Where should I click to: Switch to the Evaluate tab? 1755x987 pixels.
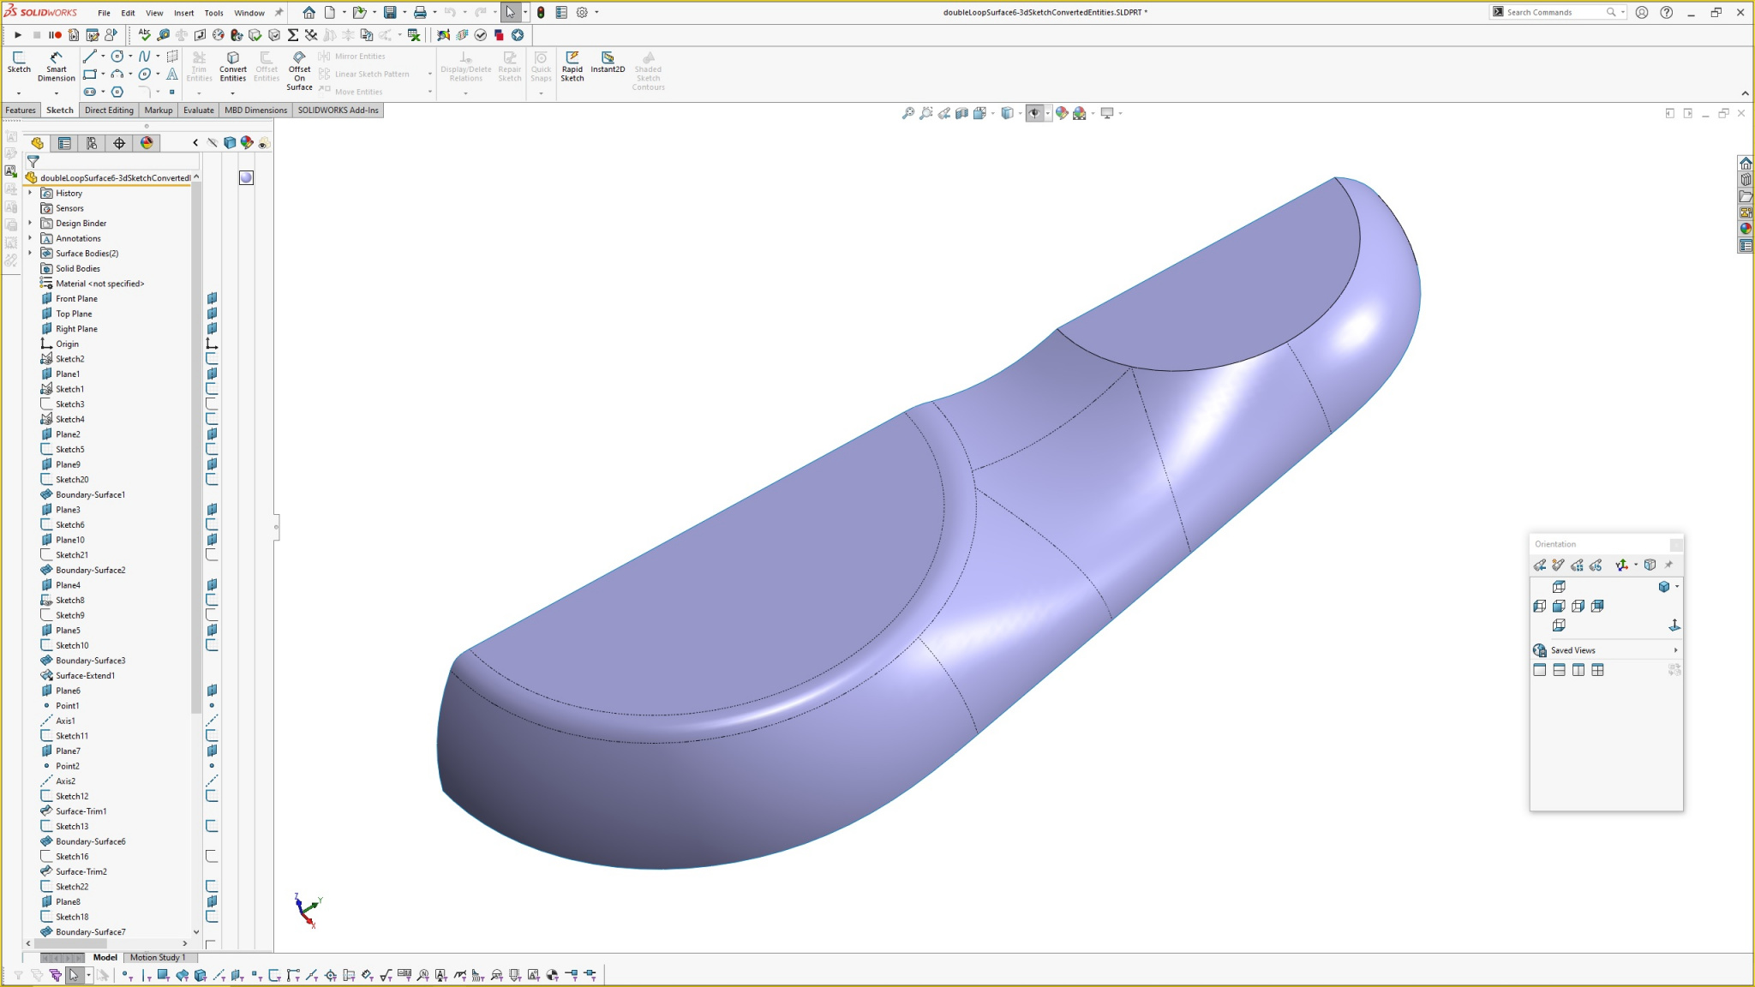[198, 110]
